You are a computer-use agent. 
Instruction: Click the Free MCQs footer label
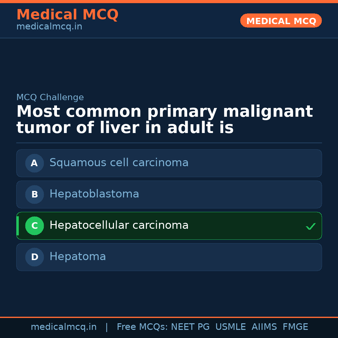coord(142,327)
